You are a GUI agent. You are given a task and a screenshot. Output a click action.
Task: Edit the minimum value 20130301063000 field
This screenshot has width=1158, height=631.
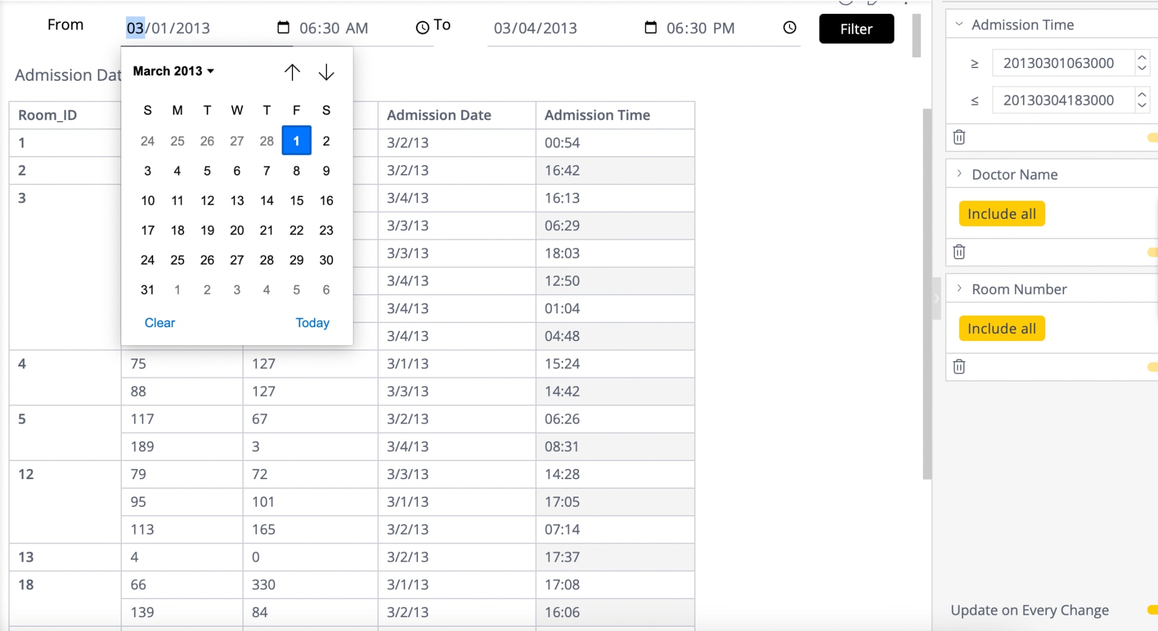point(1063,63)
